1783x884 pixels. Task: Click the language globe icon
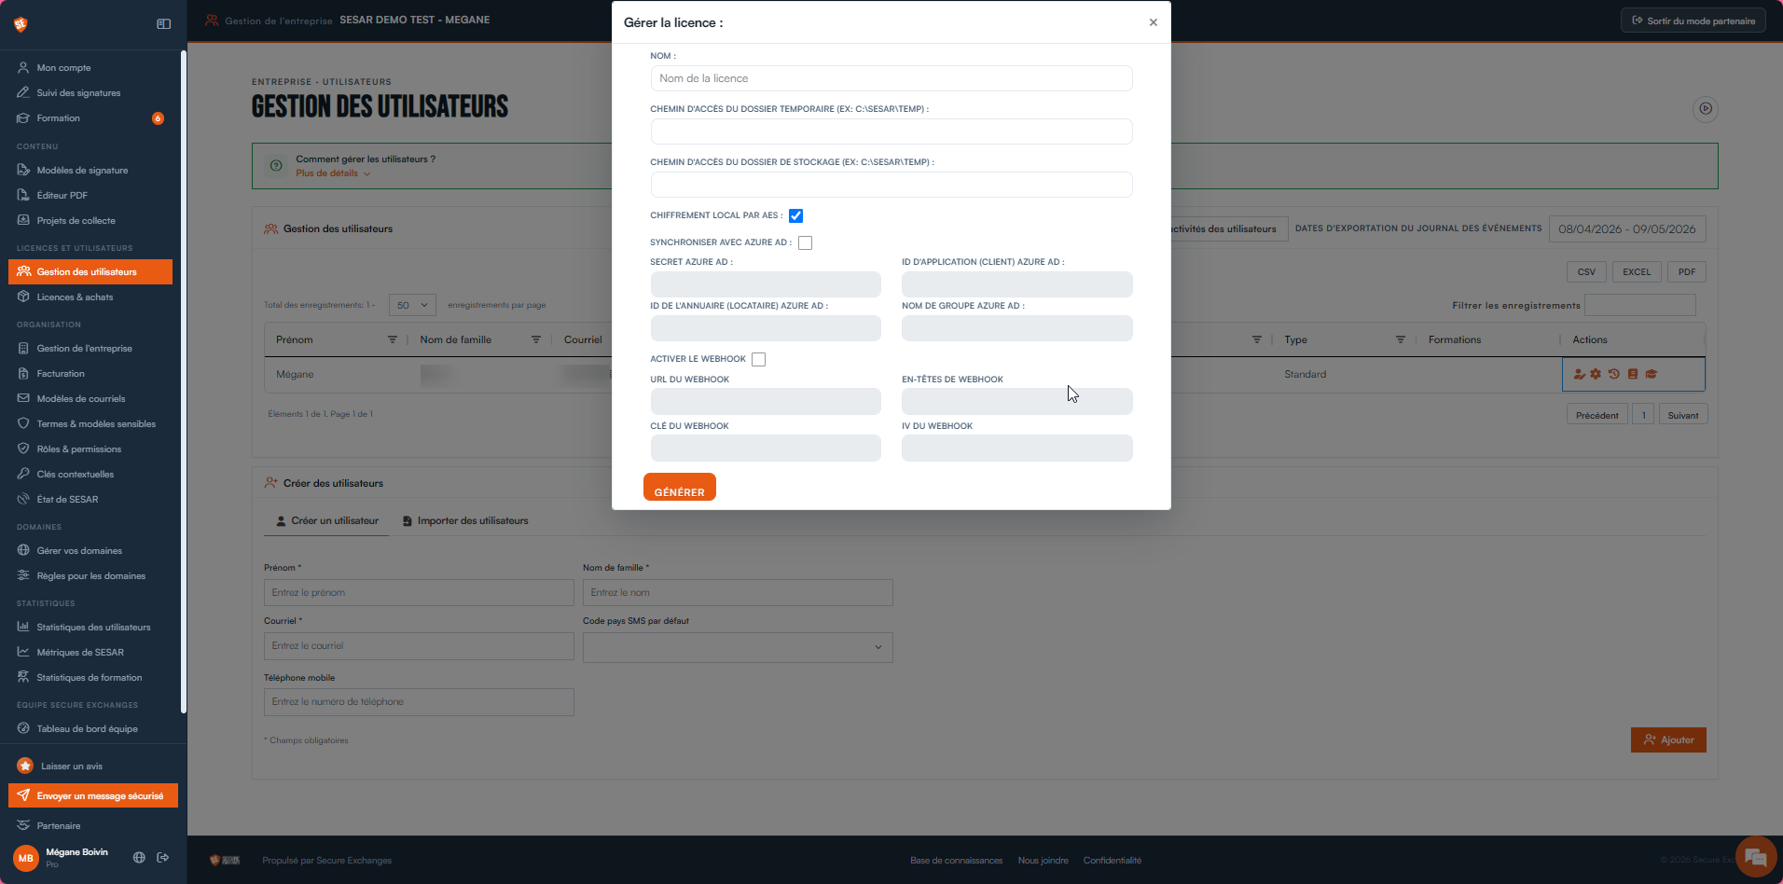139,857
